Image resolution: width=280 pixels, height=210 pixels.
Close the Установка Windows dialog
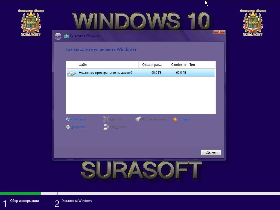[x=220, y=32]
